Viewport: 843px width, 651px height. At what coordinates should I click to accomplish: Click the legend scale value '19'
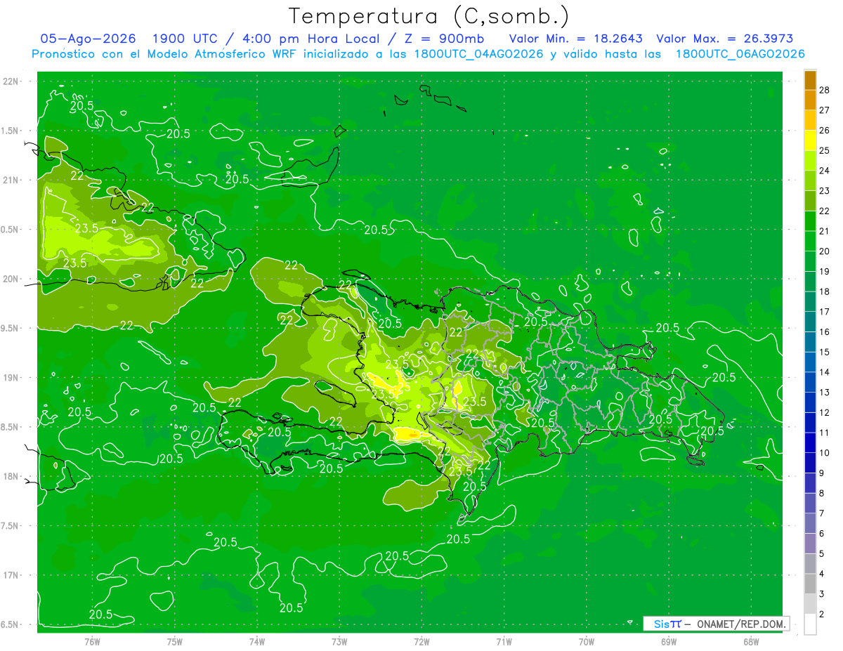click(x=825, y=271)
